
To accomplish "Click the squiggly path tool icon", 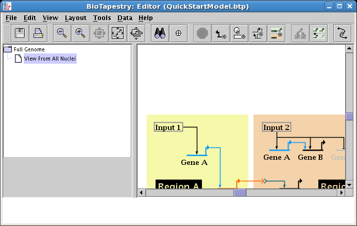I will tap(342, 33).
